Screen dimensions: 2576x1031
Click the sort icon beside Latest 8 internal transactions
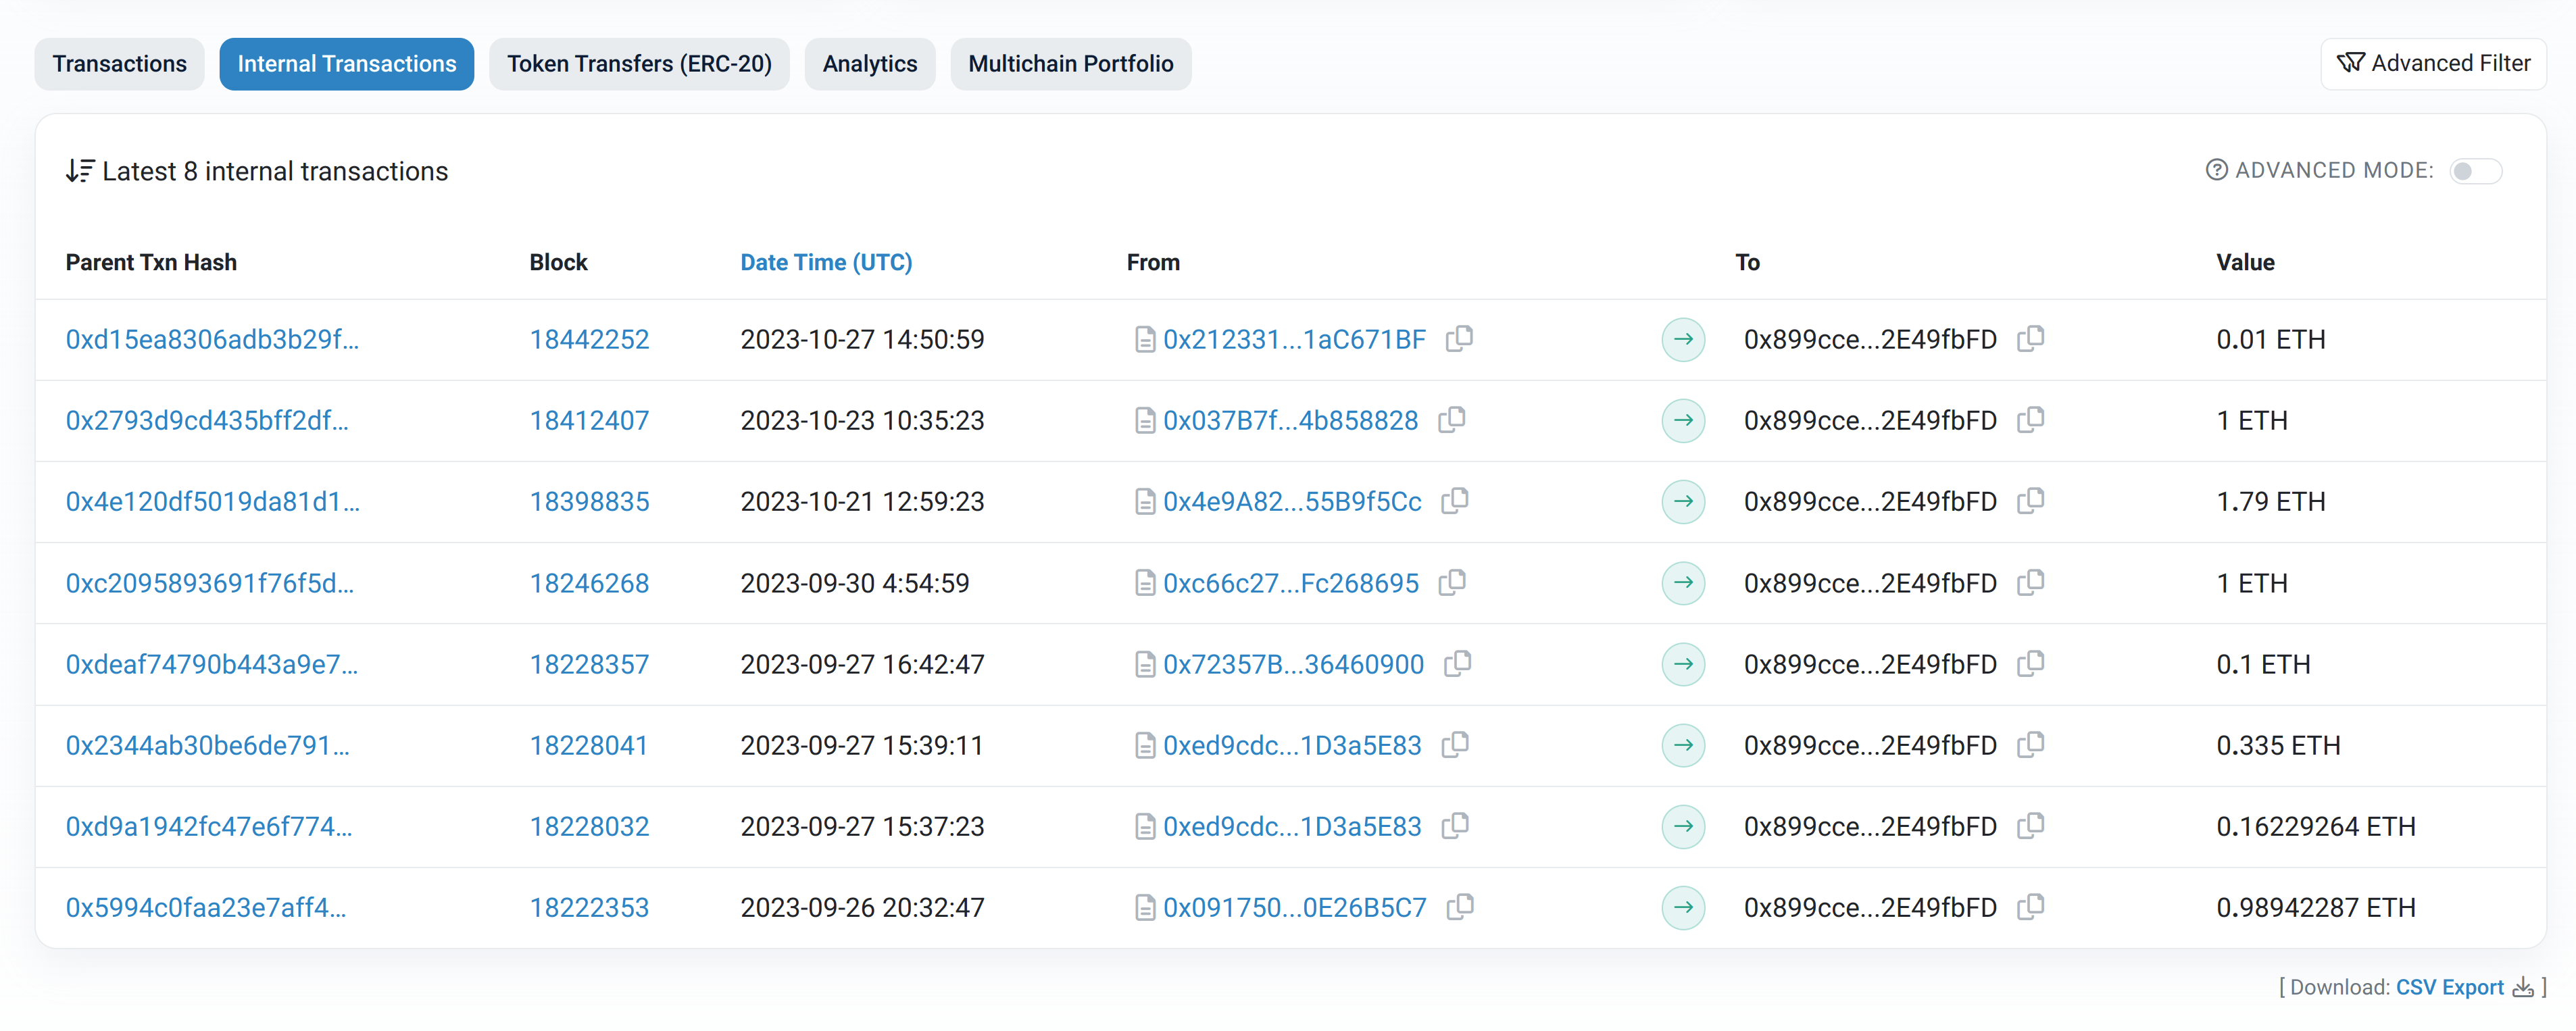[x=80, y=171]
